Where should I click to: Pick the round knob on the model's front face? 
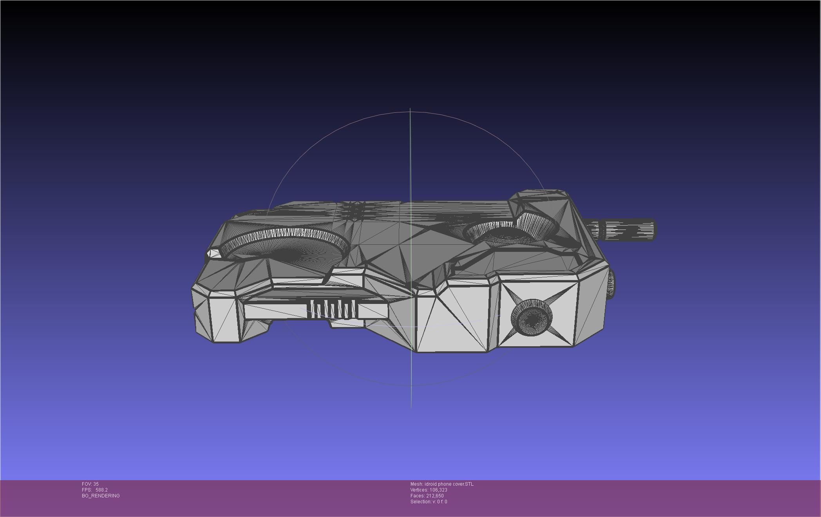(x=532, y=317)
